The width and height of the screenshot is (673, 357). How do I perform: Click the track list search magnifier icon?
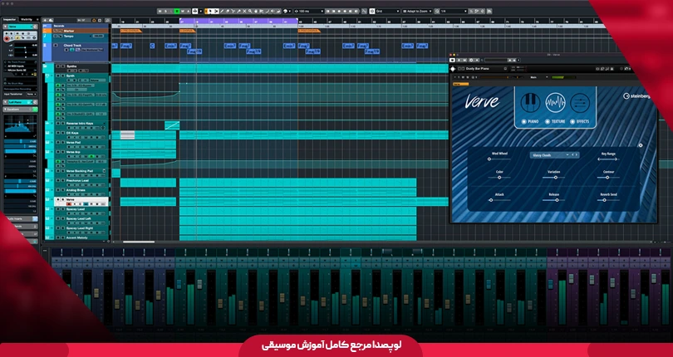(107, 20)
